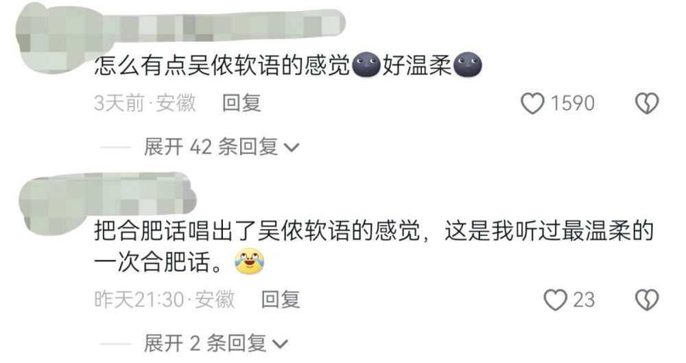Dislike the first comment with broken heart
This screenshot has width=686, height=363.
click(x=647, y=104)
